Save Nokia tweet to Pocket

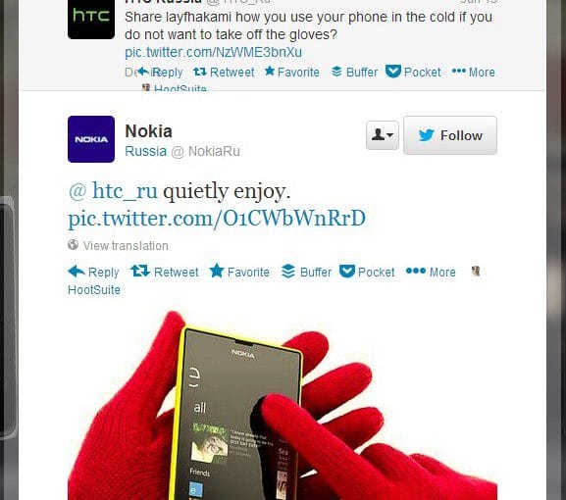click(x=367, y=272)
